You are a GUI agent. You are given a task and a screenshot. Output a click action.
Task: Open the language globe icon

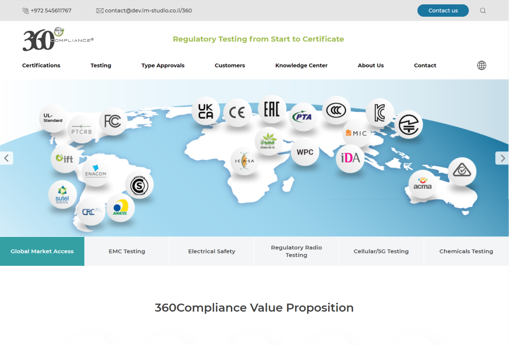[x=481, y=65]
